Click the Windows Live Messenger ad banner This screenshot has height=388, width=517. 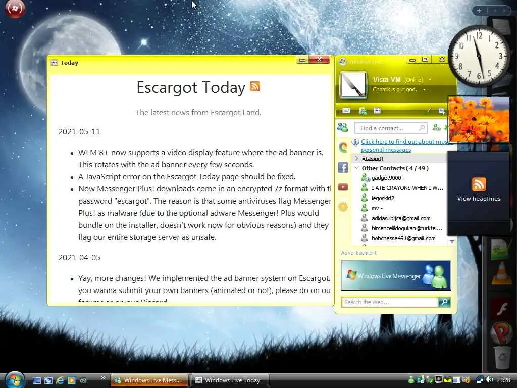(x=396, y=275)
